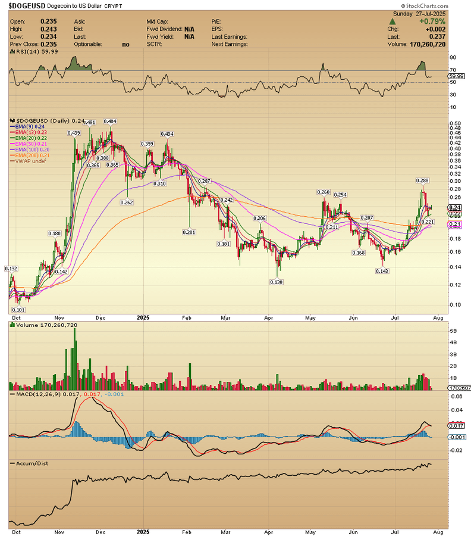471x536 pixels.
Task: Click the 0.262 low price annotation
Action: click(x=127, y=202)
